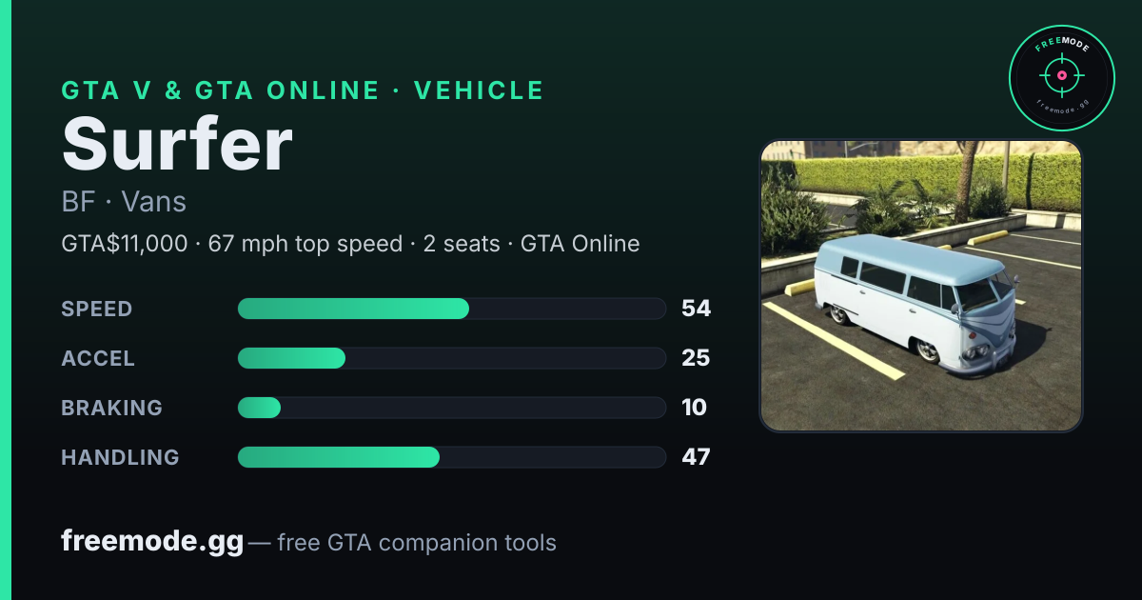Select the Surfer vehicle title
Viewport: 1142px width, 600px height.
click(x=177, y=145)
